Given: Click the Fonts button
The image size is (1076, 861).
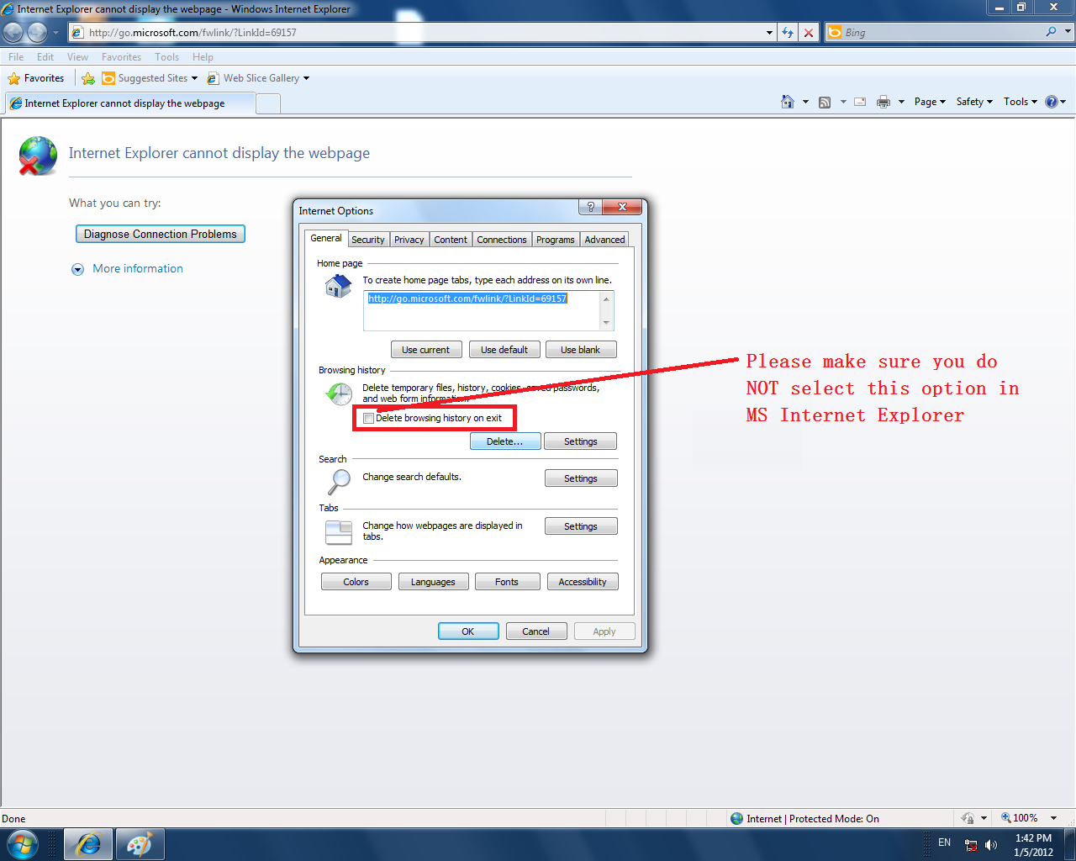Looking at the screenshot, I should pyautogui.click(x=507, y=582).
